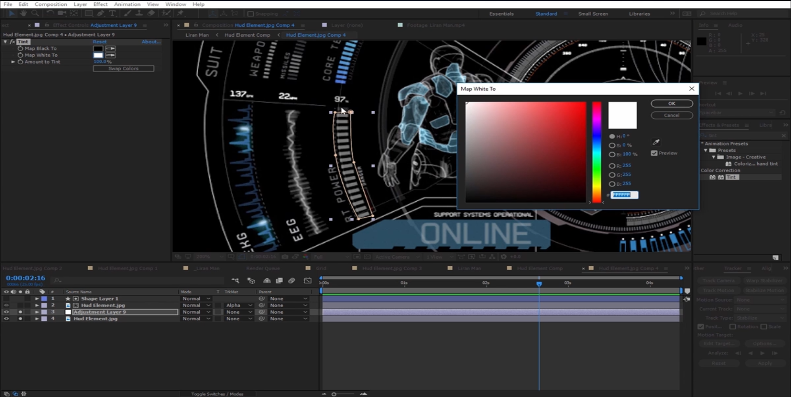Click the vertical hue spectrum slider
The image size is (791, 397).
(x=597, y=152)
